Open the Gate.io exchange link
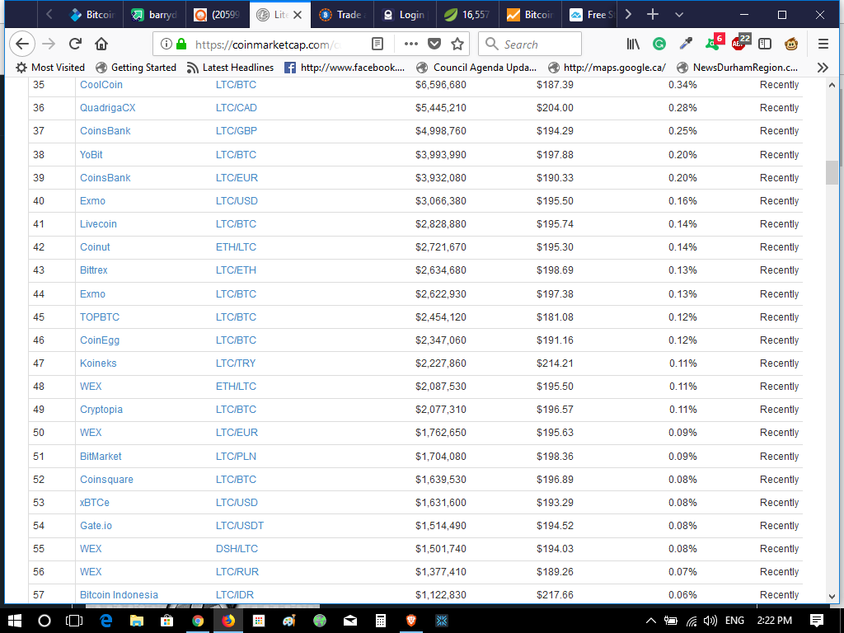 (x=96, y=525)
